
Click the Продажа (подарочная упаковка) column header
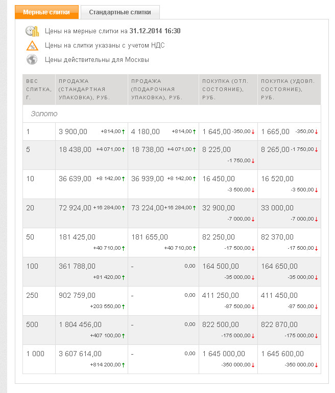point(163,90)
